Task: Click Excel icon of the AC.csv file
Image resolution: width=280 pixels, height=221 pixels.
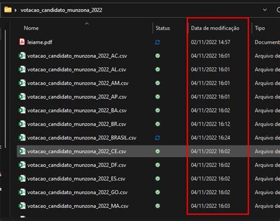Action: pos(22,55)
